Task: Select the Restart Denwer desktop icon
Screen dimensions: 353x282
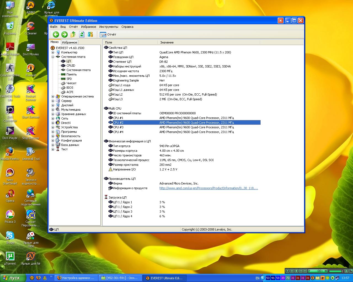Action: pos(31,93)
